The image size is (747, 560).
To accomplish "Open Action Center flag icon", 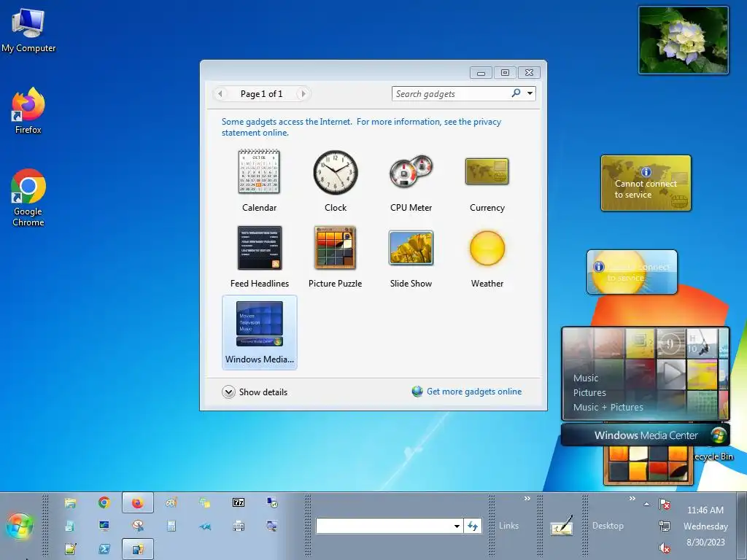I will 665,504.
